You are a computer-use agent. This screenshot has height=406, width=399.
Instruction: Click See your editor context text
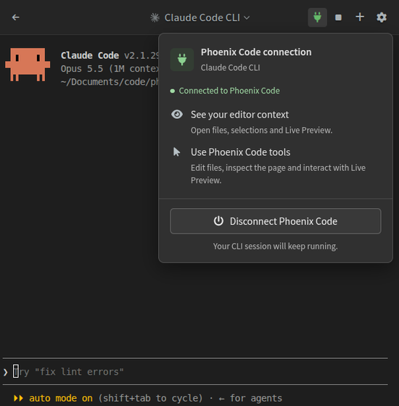239,115
